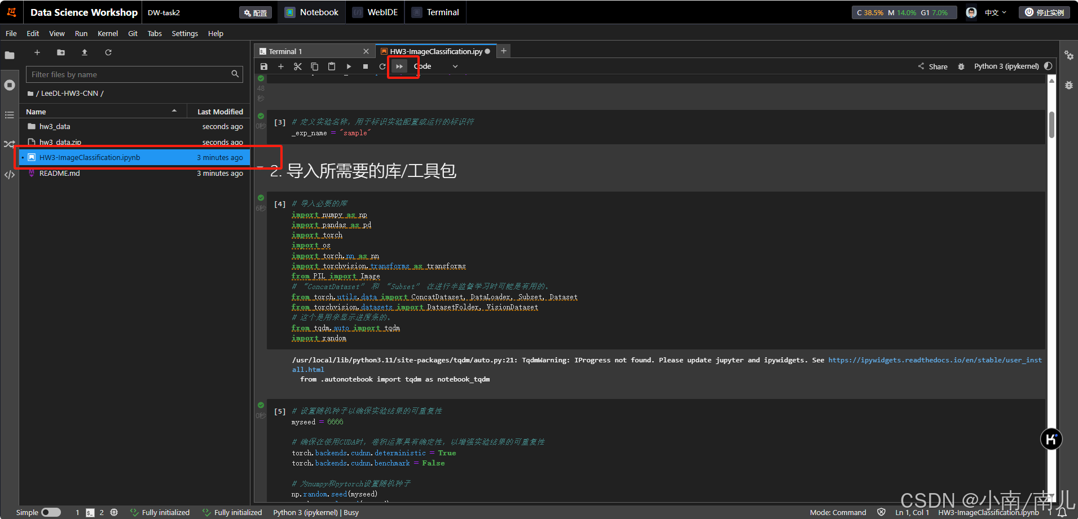Open a new launcher tab beside notebook tab

pyautogui.click(x=504, y=51)
